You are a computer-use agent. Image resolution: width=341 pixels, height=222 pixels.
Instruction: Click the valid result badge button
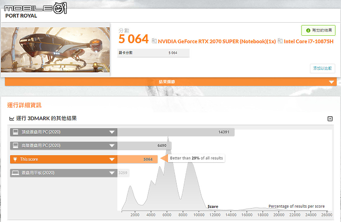(318, 31)
